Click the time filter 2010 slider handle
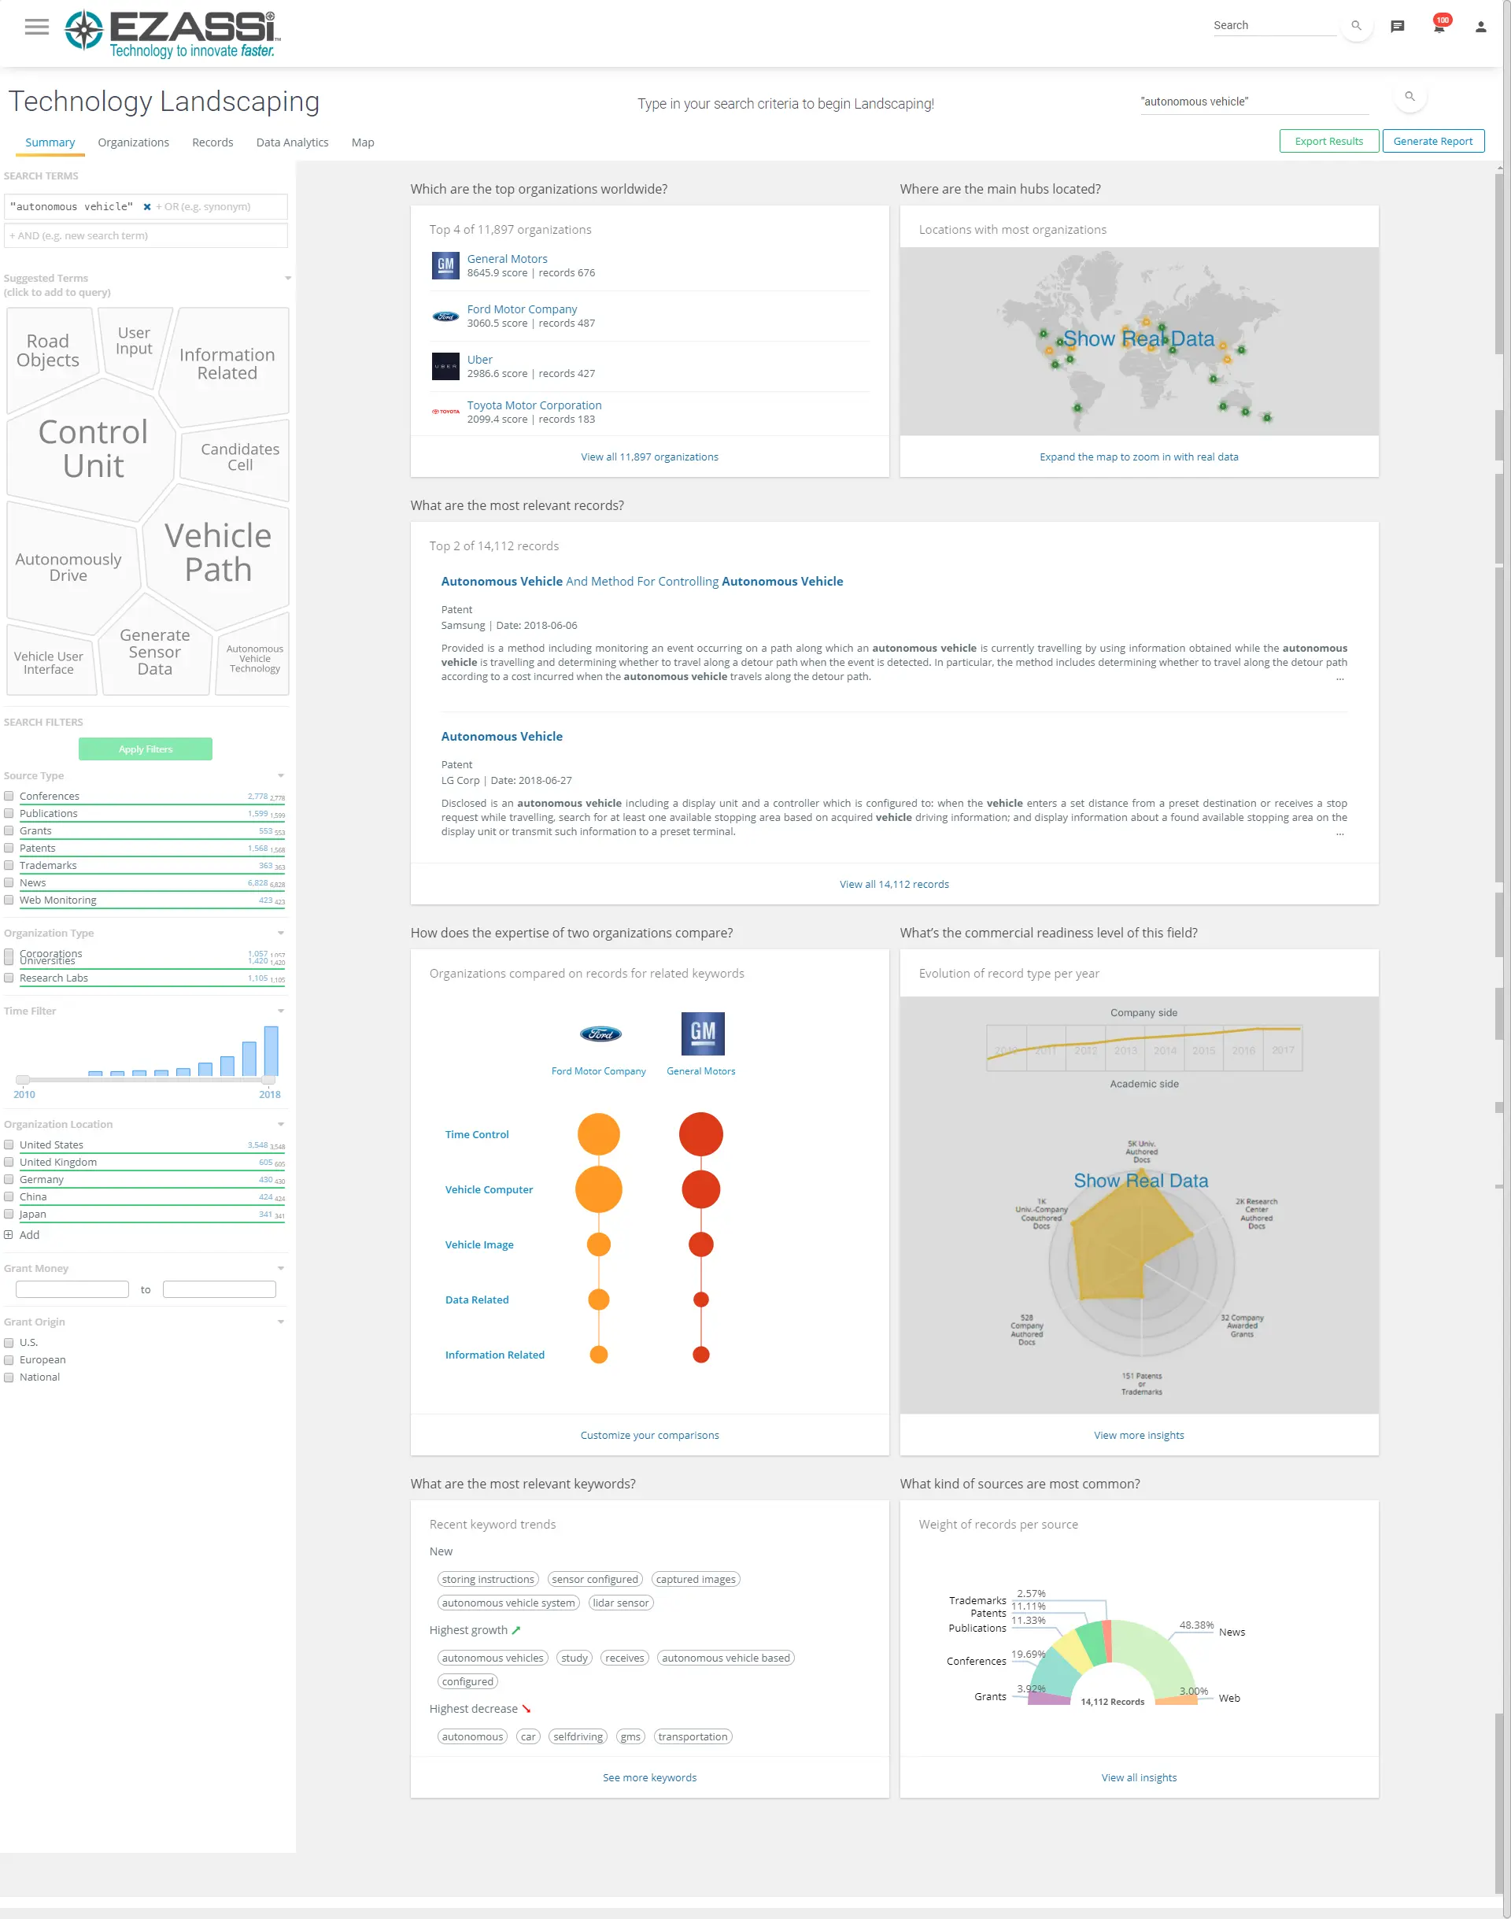This screenshot has width=1511, height=1919. pos(23,1079)
